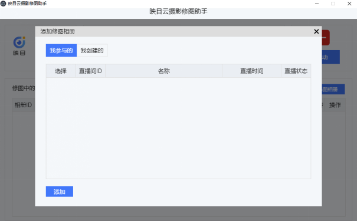This screenshot has height=221, width=357.
Task: Click the app icon in title bar
Action: [3, 4]
